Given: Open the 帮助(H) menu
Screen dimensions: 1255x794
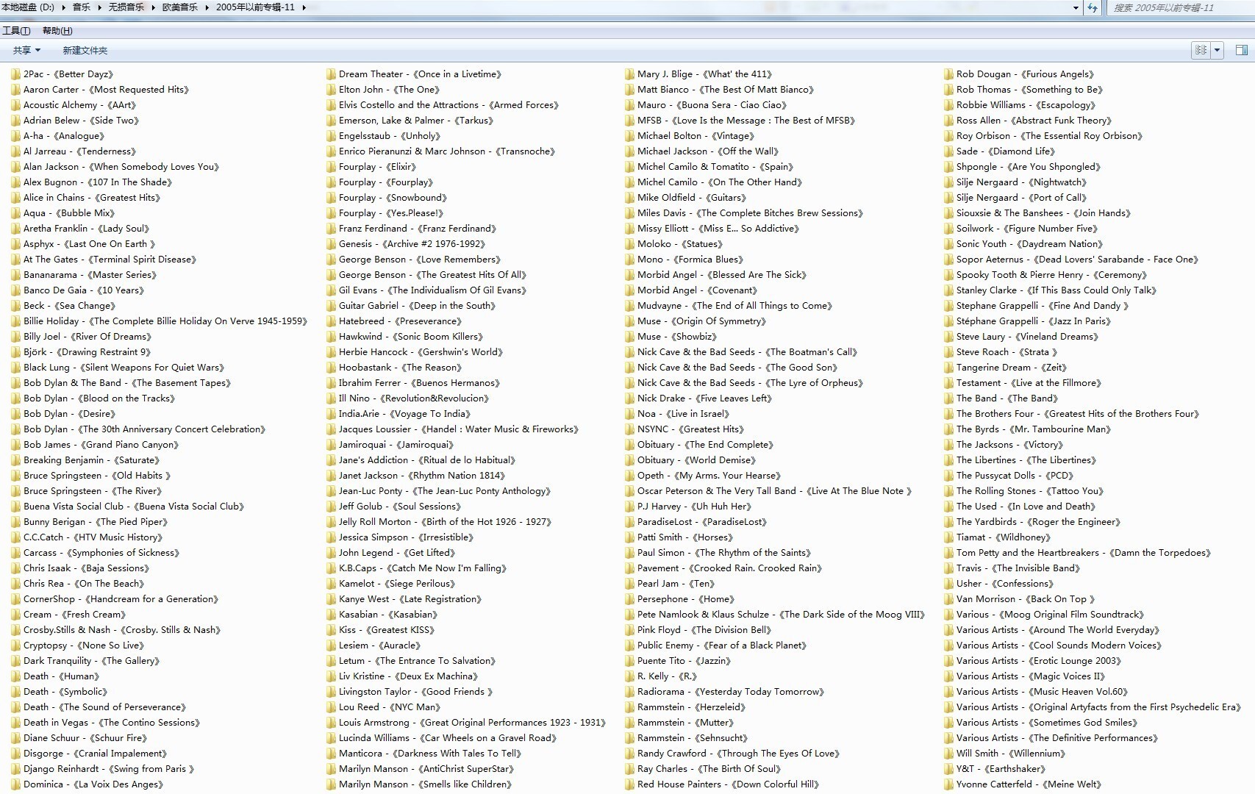Looking at the screenshot, I should [x=57, y=31].
